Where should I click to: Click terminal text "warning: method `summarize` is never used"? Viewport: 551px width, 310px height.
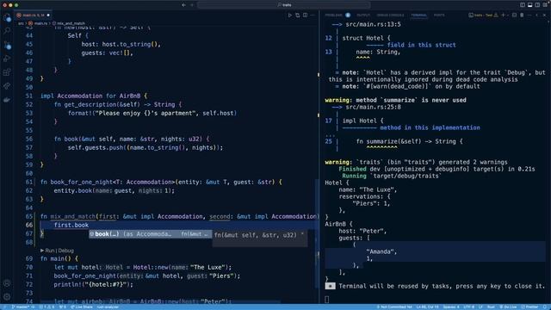(395, 100)
